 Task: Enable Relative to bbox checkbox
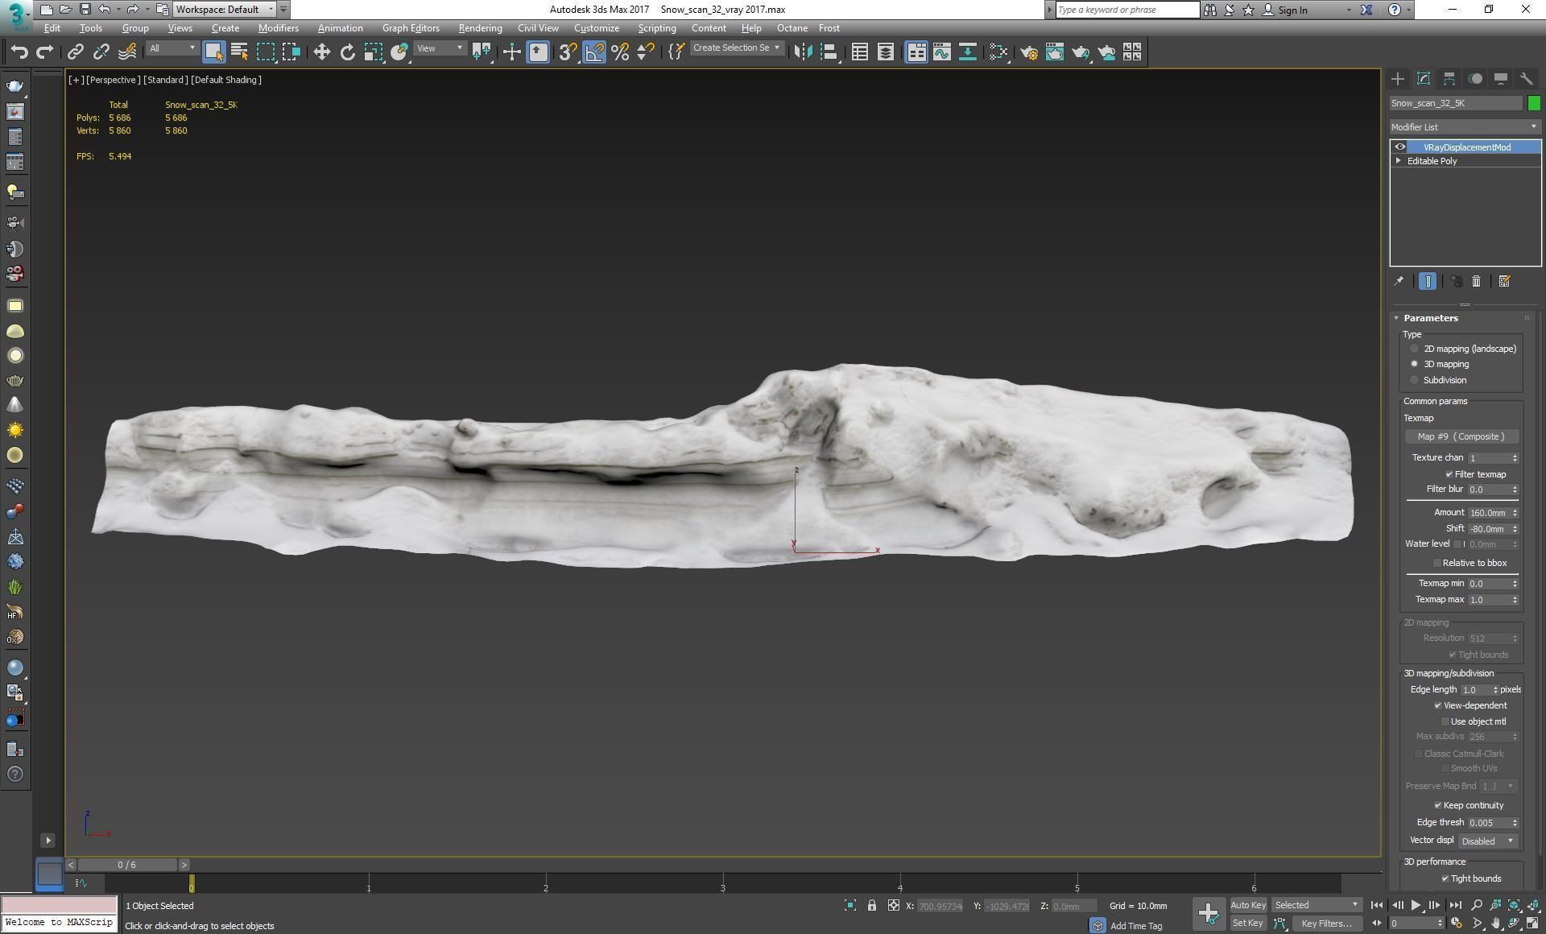point(1436,563)
